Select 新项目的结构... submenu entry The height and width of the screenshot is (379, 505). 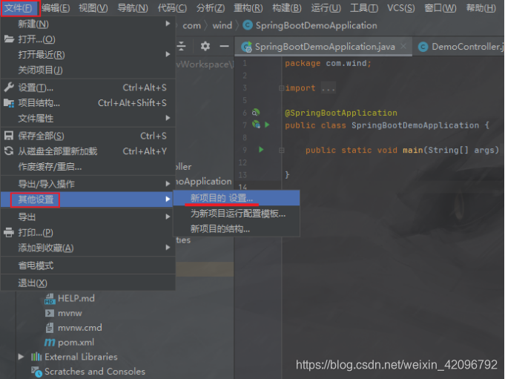coord(237,229)
